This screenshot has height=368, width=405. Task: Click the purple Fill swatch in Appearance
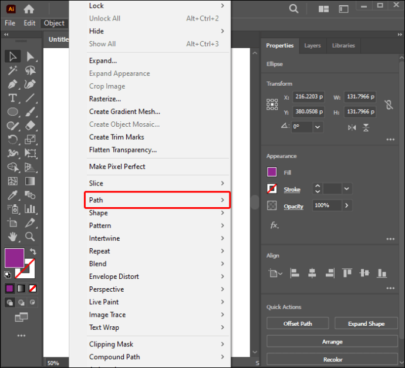click(272, 172)
